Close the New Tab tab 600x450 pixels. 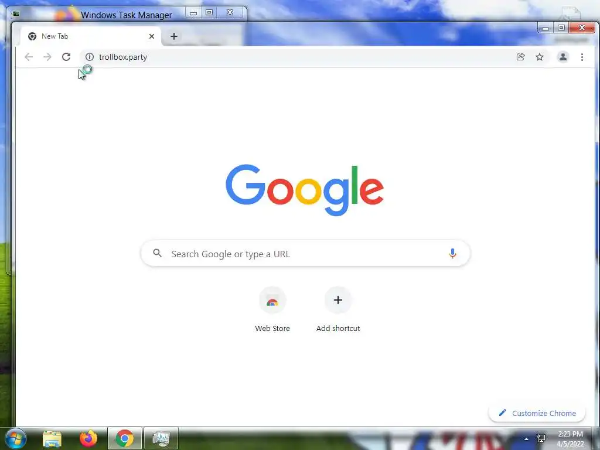tap(152, 36)
